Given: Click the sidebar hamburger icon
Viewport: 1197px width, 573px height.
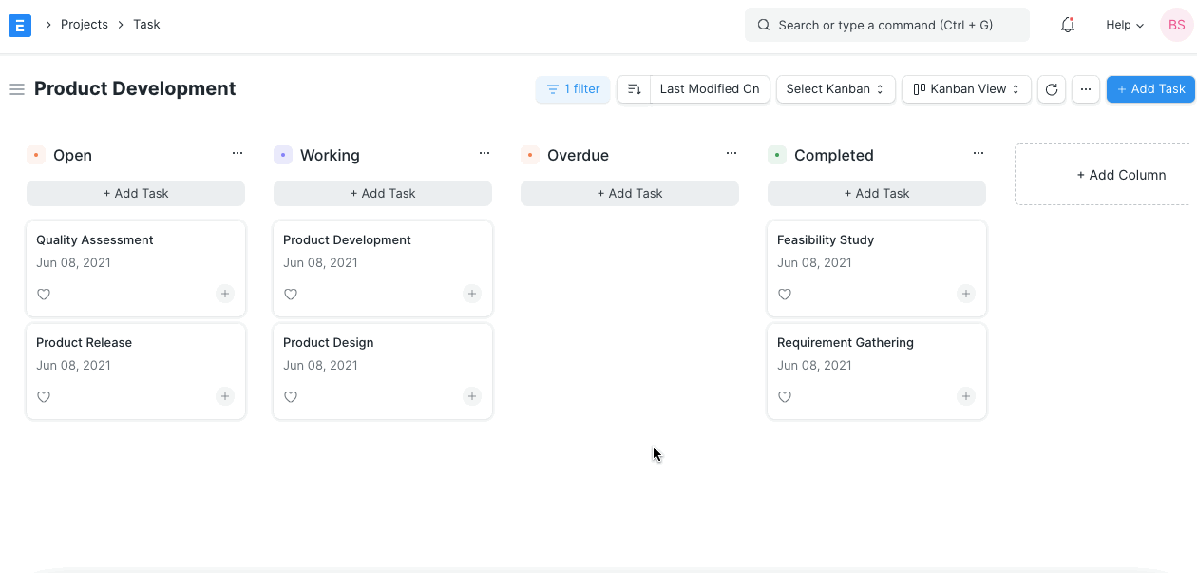Looking at the screenshot, I should click(17, 88).
